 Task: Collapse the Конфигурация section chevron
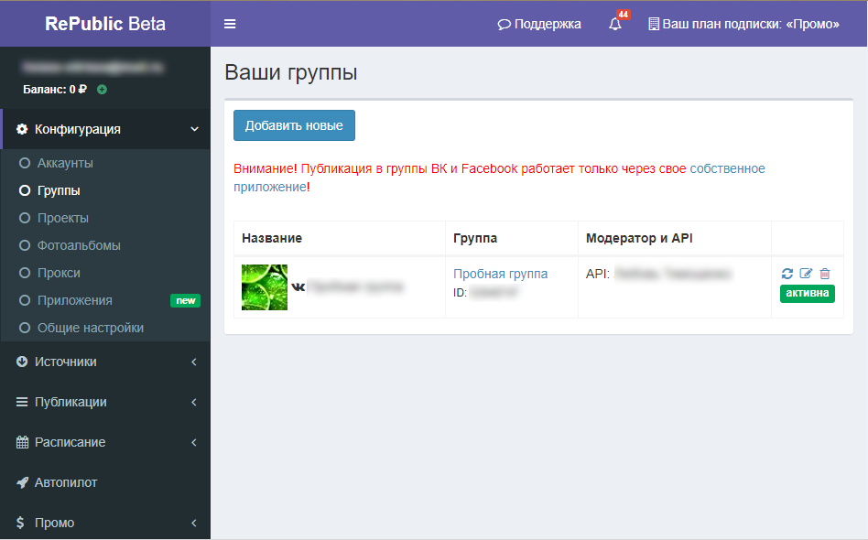point(194,129)
